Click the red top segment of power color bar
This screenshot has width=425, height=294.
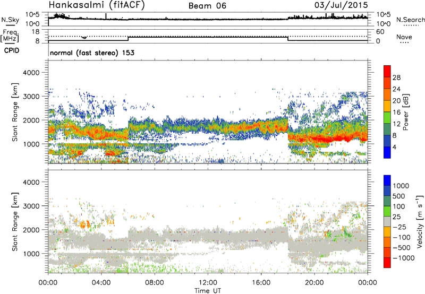point(387,71)
